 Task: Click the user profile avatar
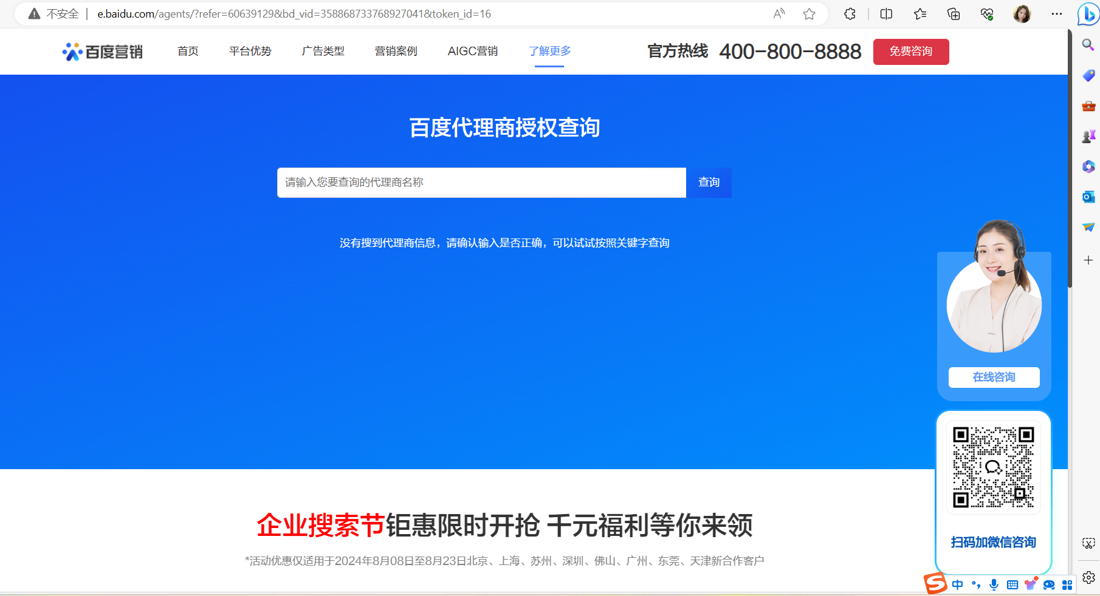pos(1022,14)
